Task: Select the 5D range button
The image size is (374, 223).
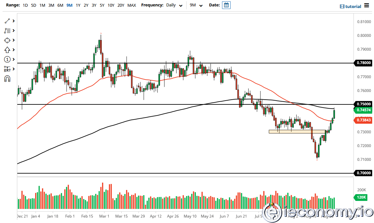Action: pos(33,5)
